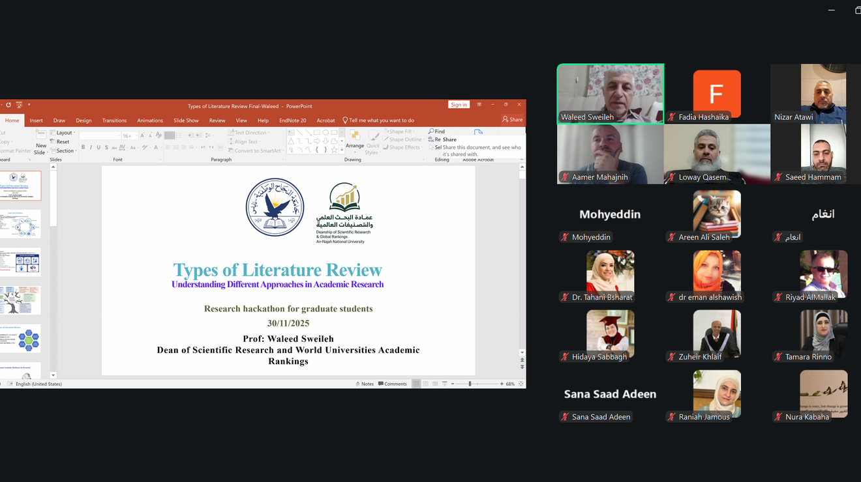Click the Quick Styles icon

point(373,139)
